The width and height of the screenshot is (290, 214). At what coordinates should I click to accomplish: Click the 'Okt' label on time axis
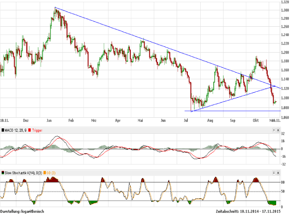pos(256,120)
